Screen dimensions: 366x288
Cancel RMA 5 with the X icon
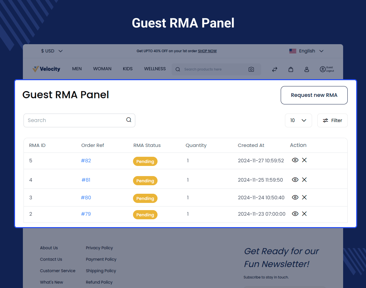(304, 160)
